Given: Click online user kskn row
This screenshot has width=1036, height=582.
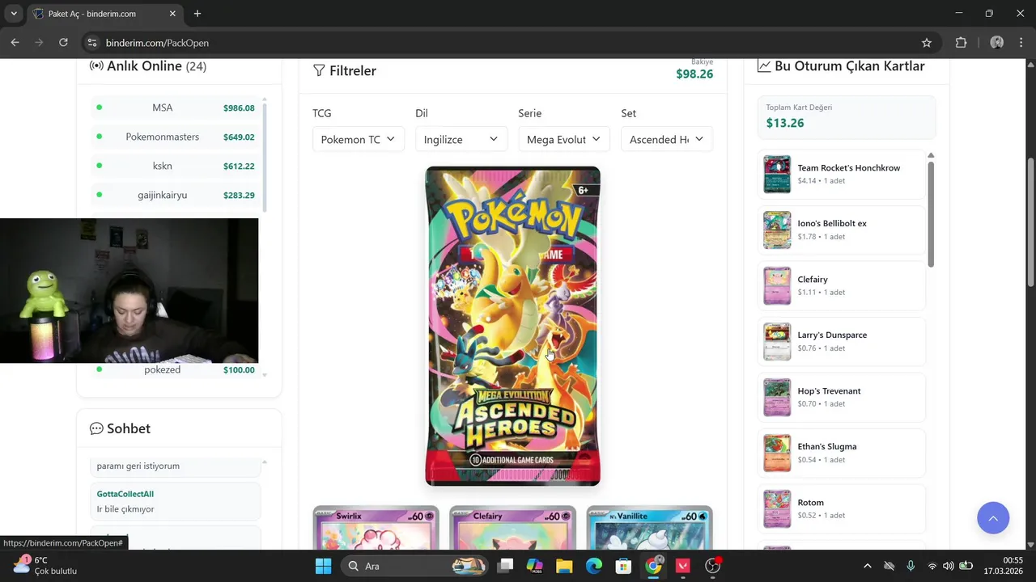Looking at the screenshot, I should (x=175, y=166).
